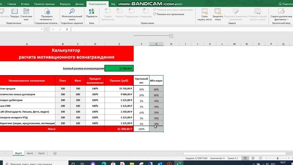Click Снять защиту листа unprotect sheet
The image size is (293, 165).
click(x=205, y=14)
